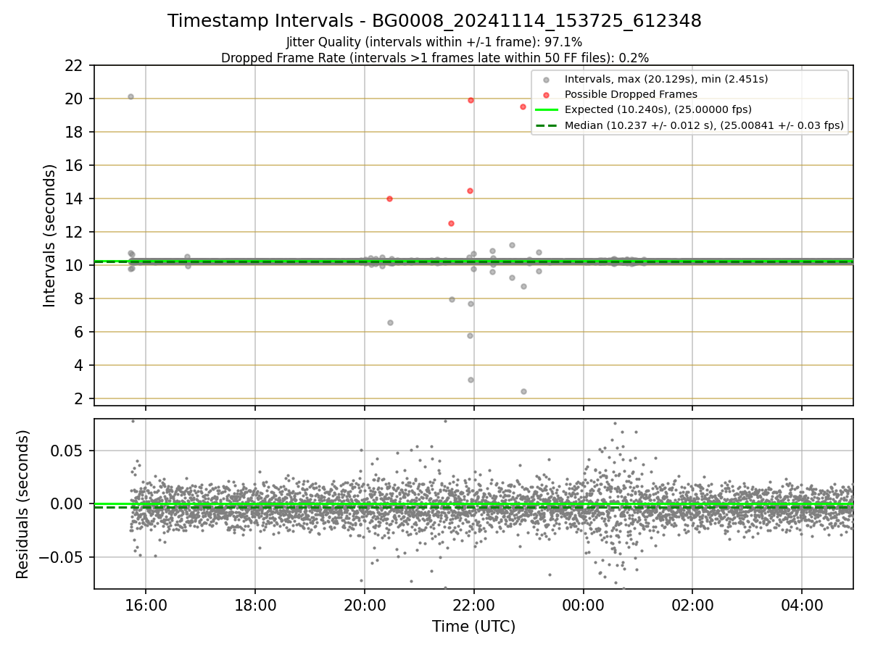Select the 'Jitter Quality' 97.1% subtitle line

(434, 42)
